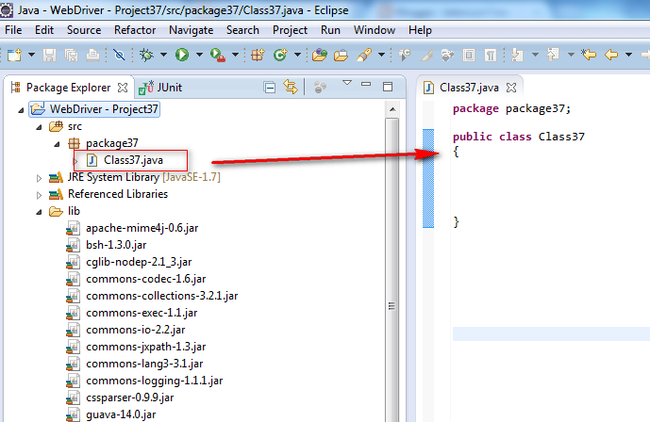Click the Print toolbar icon
650x422 pixels.
tap(92, 55)
